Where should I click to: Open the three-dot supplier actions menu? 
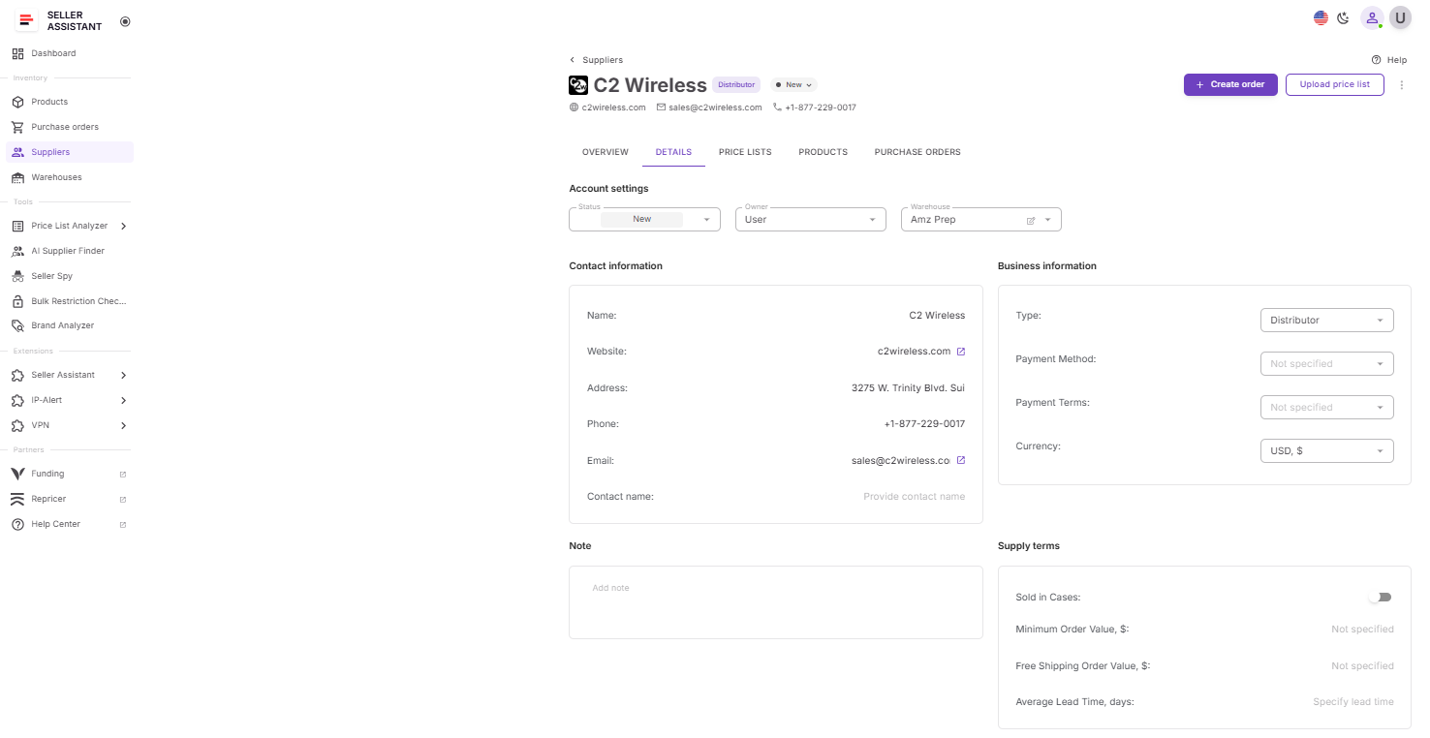[x=1402, y=84]
